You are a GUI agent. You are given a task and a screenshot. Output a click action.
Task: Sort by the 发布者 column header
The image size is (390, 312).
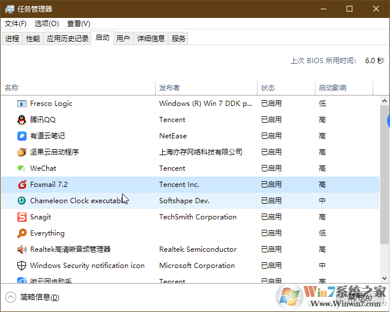206,87
